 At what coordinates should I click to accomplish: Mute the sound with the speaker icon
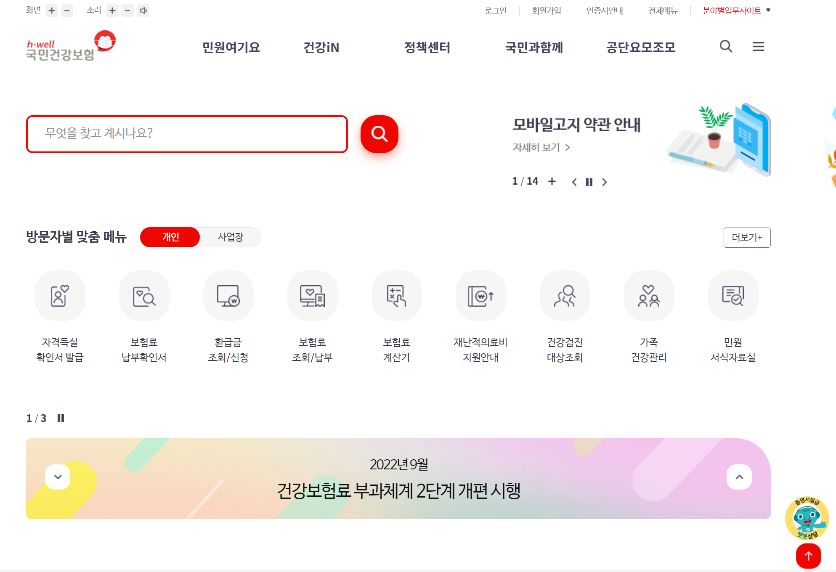point(143,11)
